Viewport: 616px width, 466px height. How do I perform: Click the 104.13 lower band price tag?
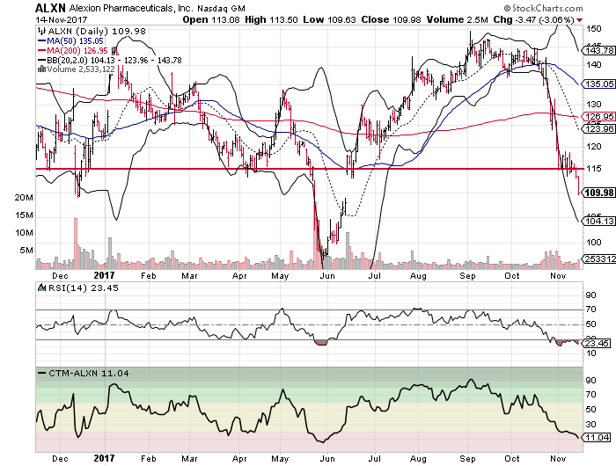coord(599,221)
